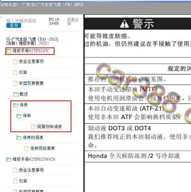The height and width of the screenshot is (192, 191).
Task: Click document icon of second 引言
Action: click(15, 181)
